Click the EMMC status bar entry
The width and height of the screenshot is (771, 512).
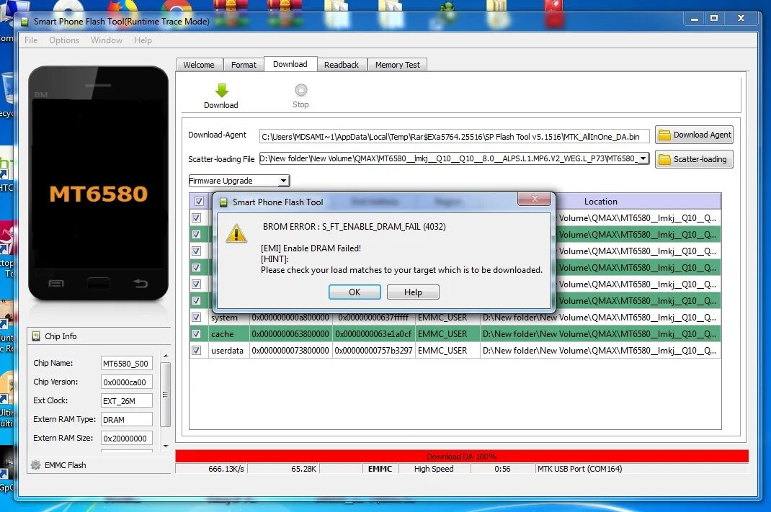click(380, 469)
